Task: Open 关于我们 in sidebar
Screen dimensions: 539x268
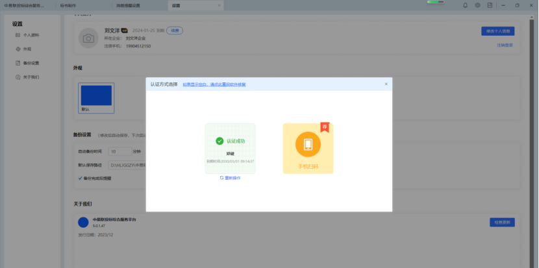Action: click(x=31, y=77)
